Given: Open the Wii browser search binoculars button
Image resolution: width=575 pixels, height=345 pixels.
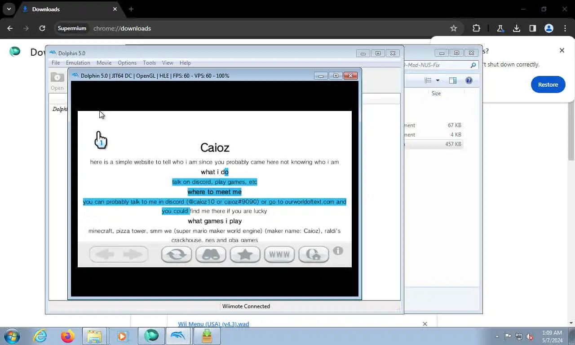Looking at the screenshot, I should tap(211, 254).
